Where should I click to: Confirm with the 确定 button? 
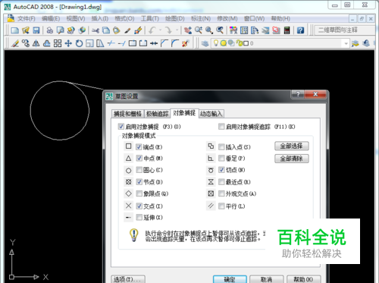(230, 279)
